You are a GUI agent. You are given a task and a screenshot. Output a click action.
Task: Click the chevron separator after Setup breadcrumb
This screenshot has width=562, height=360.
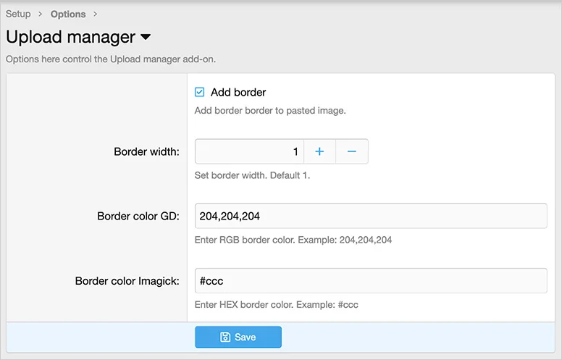pyautogui.click(x=41, y=14)
